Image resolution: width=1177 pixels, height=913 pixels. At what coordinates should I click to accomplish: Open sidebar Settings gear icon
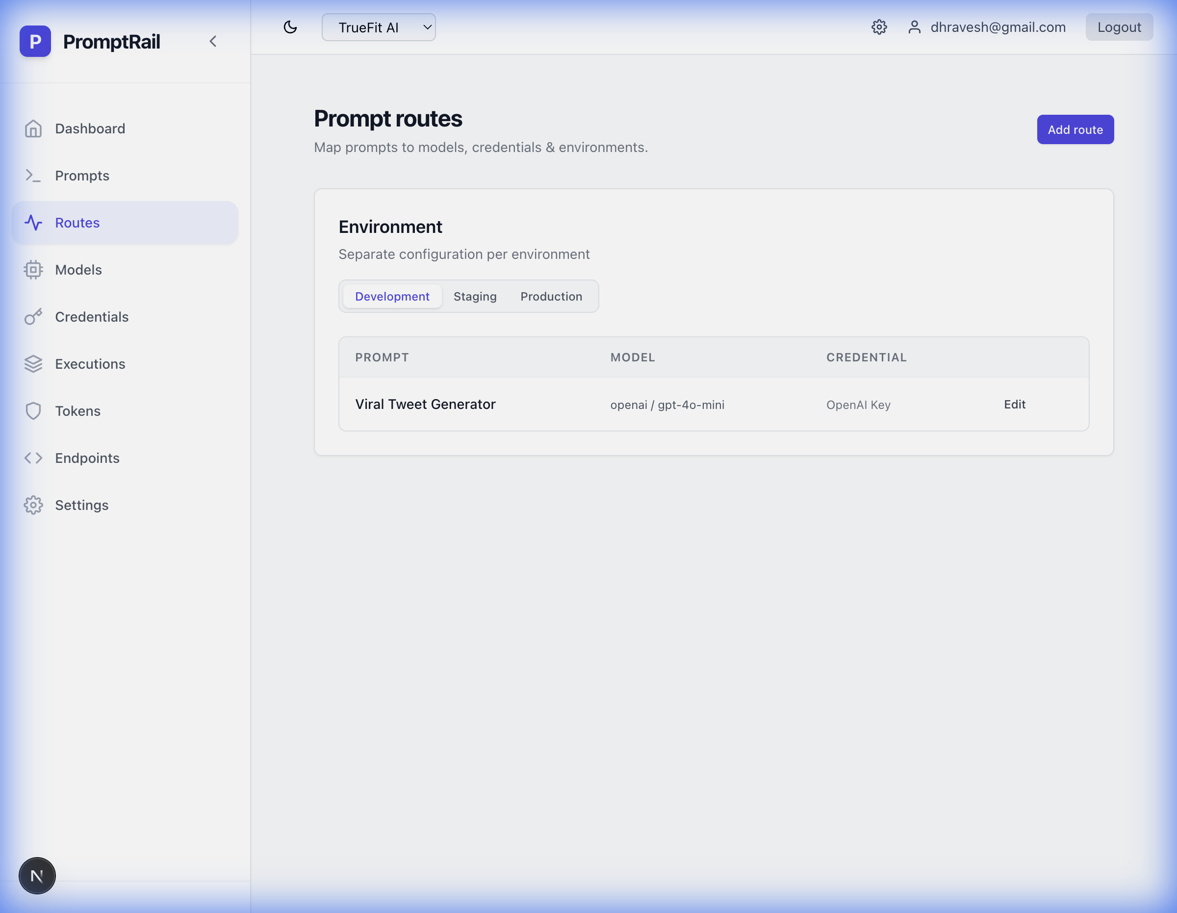(x=33, y=505)
